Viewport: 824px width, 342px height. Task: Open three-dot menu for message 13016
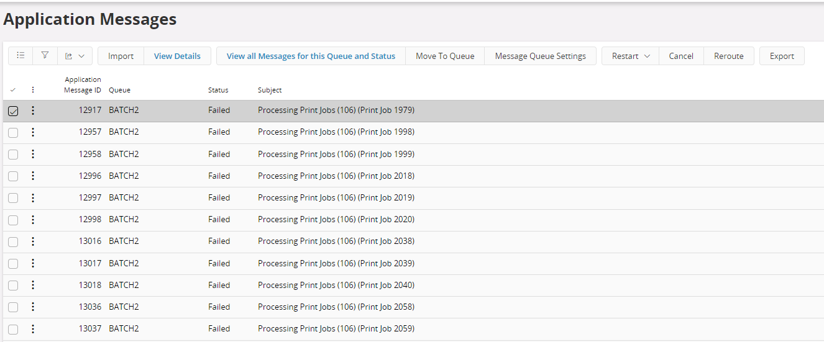click(33, 241)
